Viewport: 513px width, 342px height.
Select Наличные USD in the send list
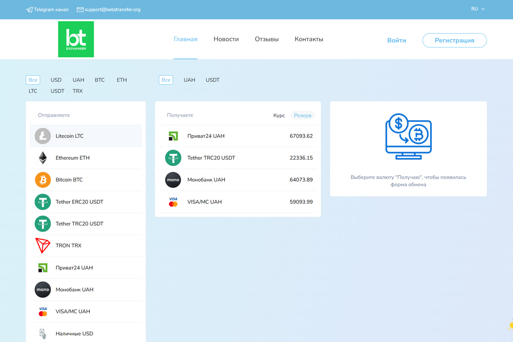74,333
